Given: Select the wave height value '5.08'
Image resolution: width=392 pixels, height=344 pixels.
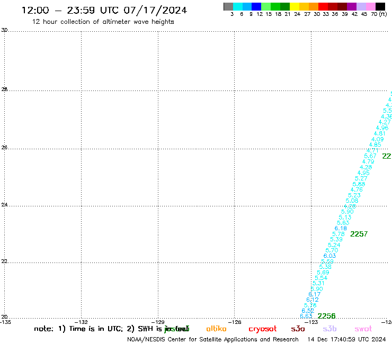Looking at the screenshot, I should pyautogui.click(x=352, y=201).
